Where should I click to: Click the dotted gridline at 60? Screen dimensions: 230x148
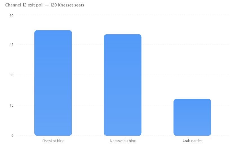coord(123,14)
